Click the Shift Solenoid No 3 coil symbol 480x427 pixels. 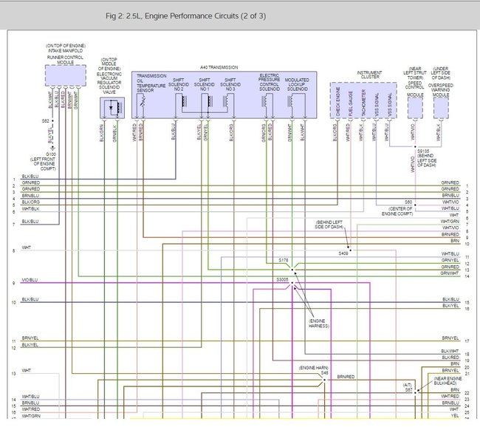[226, 101]
